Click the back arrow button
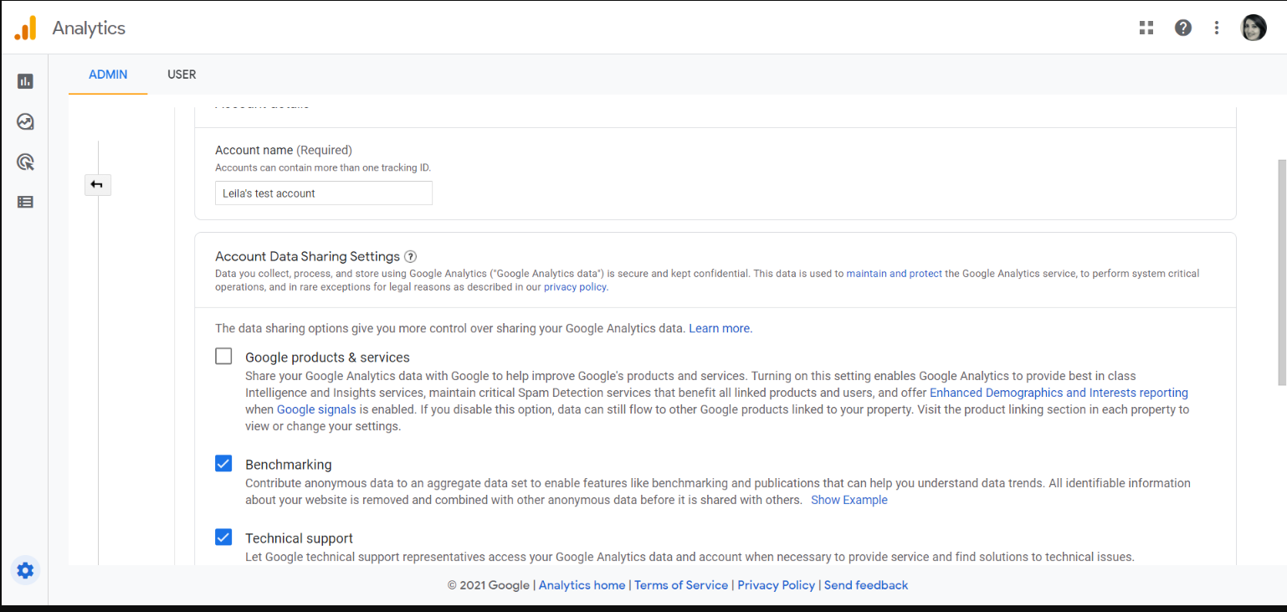Viewport: 1287px width, 612px height. pyautogui.click(x=98, y=184)
